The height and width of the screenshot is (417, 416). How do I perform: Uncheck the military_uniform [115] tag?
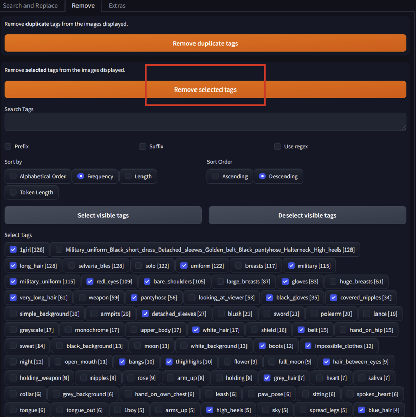pyautogui.click(x=13, y=281)
